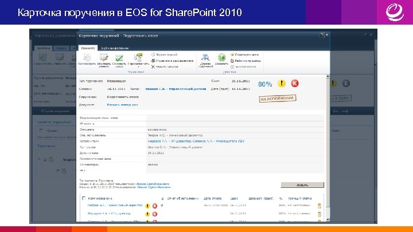
Task: Click the Проекты поручений heading in background window
Action: (x=54, y=122)
